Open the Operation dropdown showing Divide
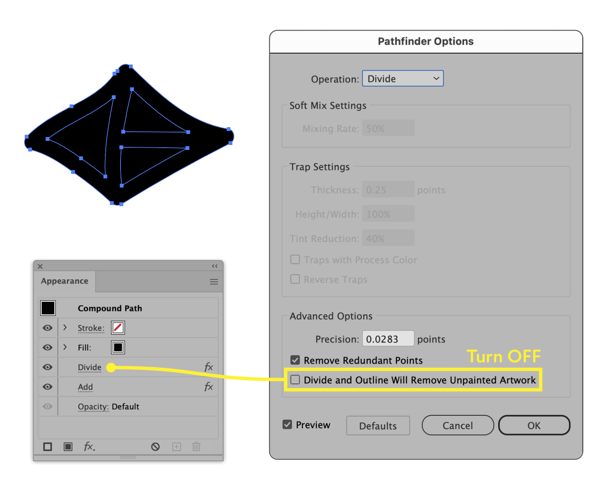Viewport: 613px width, 492px height. (x=402, y=78)
